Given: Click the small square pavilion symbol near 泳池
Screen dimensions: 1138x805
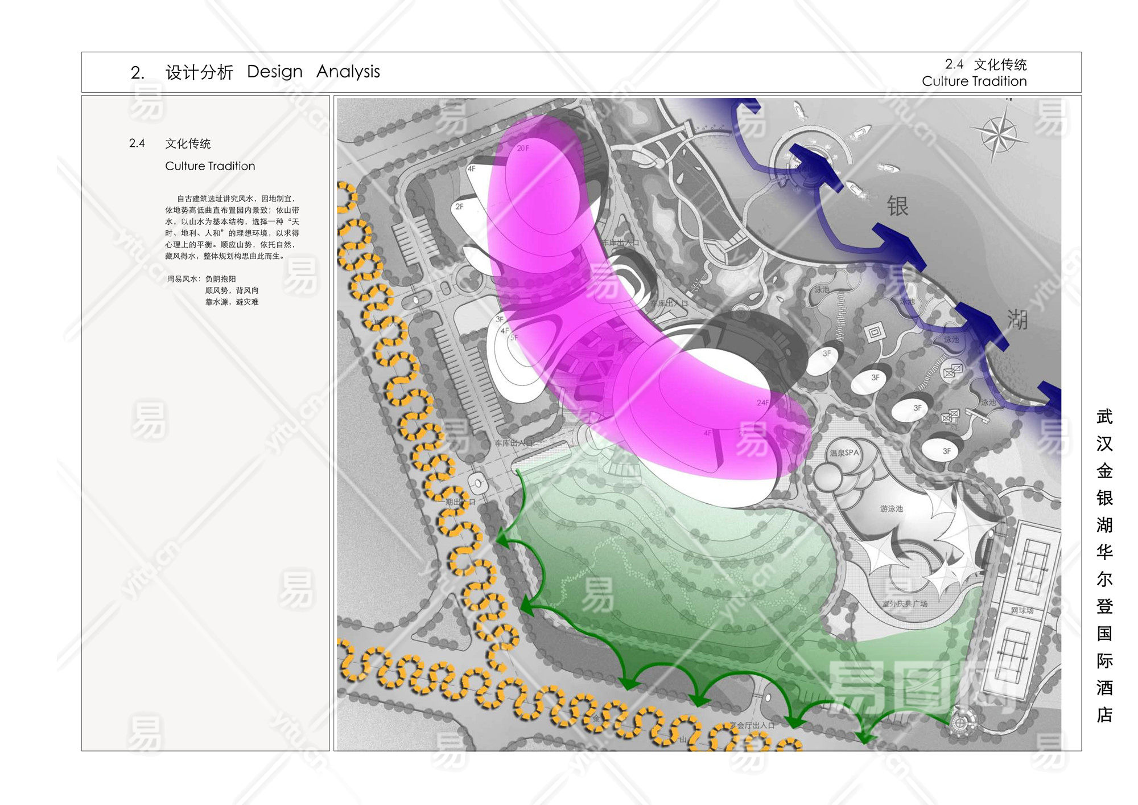Looking at the screenshot, I should tap(875, 331).
